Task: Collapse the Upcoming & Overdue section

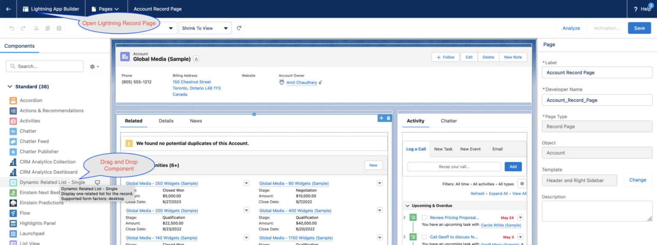Action: (408, 206)
